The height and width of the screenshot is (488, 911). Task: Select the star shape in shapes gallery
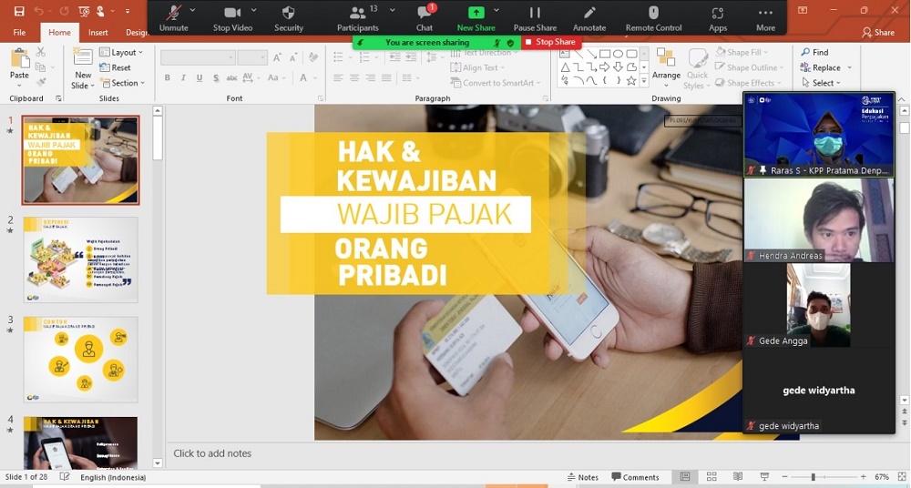coord(631,81)
